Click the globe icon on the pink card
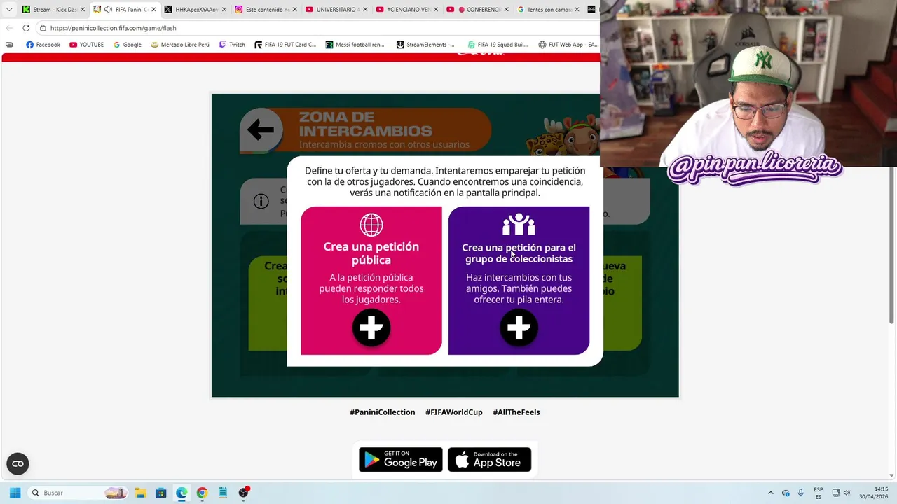The width and height of the screenshot is (897, 504). 371,225
